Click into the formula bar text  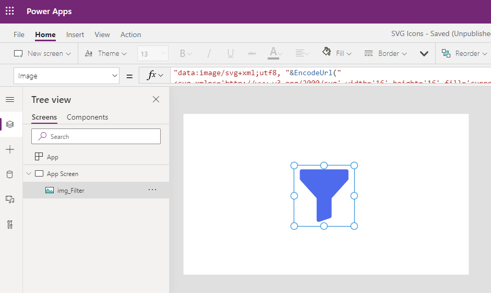(330, 75)
